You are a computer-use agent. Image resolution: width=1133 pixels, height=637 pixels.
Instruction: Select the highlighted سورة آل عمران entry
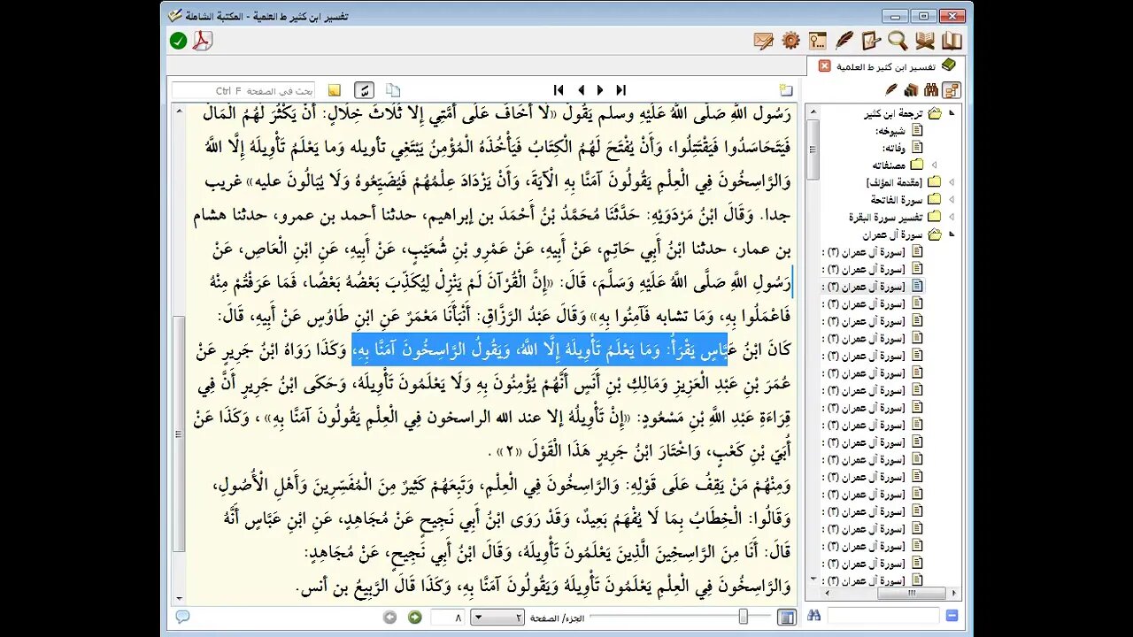[873, 287]
